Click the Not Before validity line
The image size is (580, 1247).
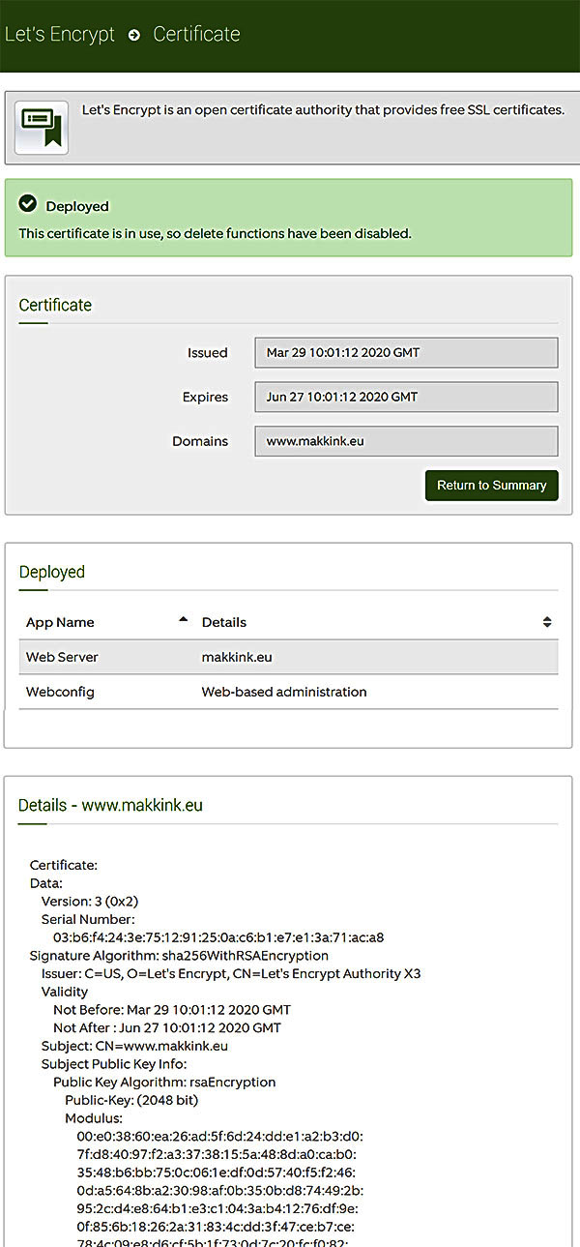point(172,1010)
